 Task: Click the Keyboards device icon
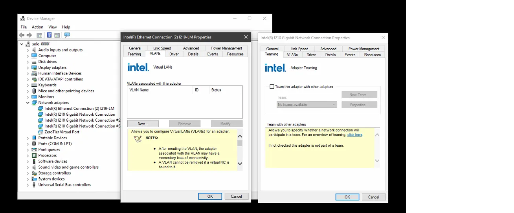34,85
